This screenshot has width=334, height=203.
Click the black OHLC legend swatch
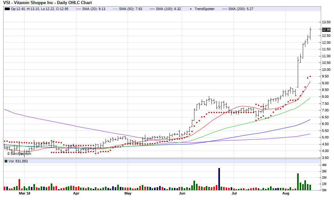click(7, 9)
